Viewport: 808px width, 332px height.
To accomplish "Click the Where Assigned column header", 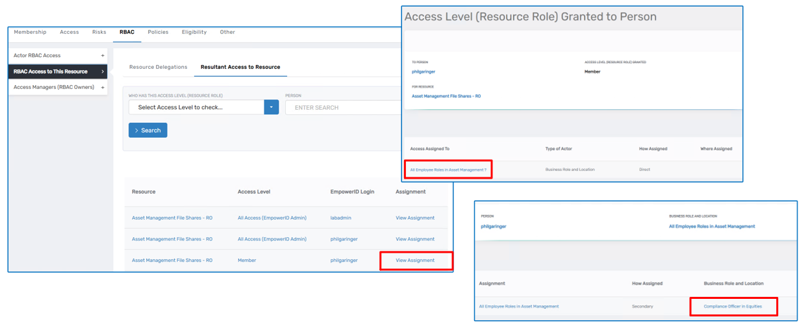I will 716,149.
